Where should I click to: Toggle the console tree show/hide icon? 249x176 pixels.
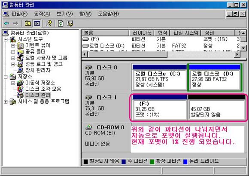(x=37, y=24)
